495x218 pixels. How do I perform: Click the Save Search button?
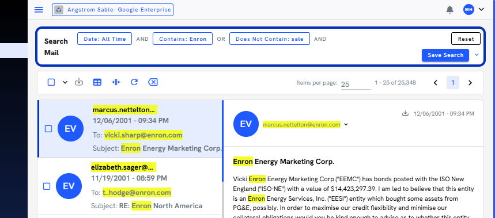click(x=445, y=55)
